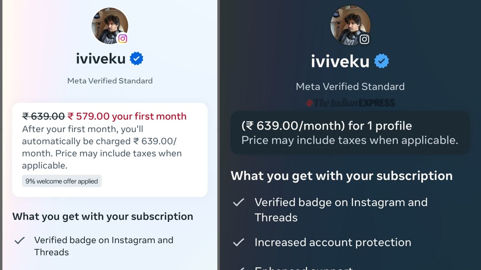This screenshot has width=481, height=270.
Task: Open the left circular profile photo thumbnail
Action: tap(110, 25)
